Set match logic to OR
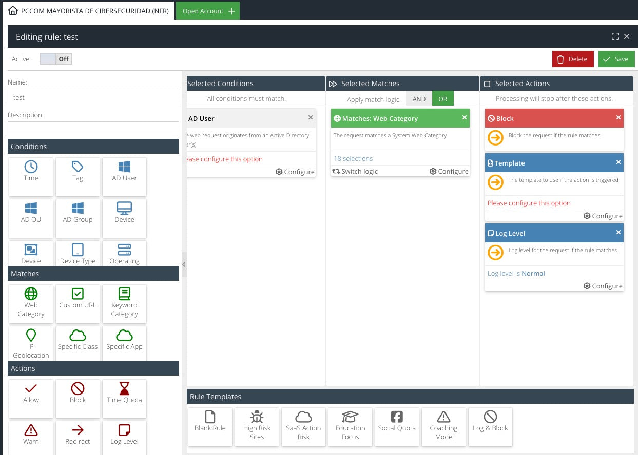638x455 pixels. 442,99
